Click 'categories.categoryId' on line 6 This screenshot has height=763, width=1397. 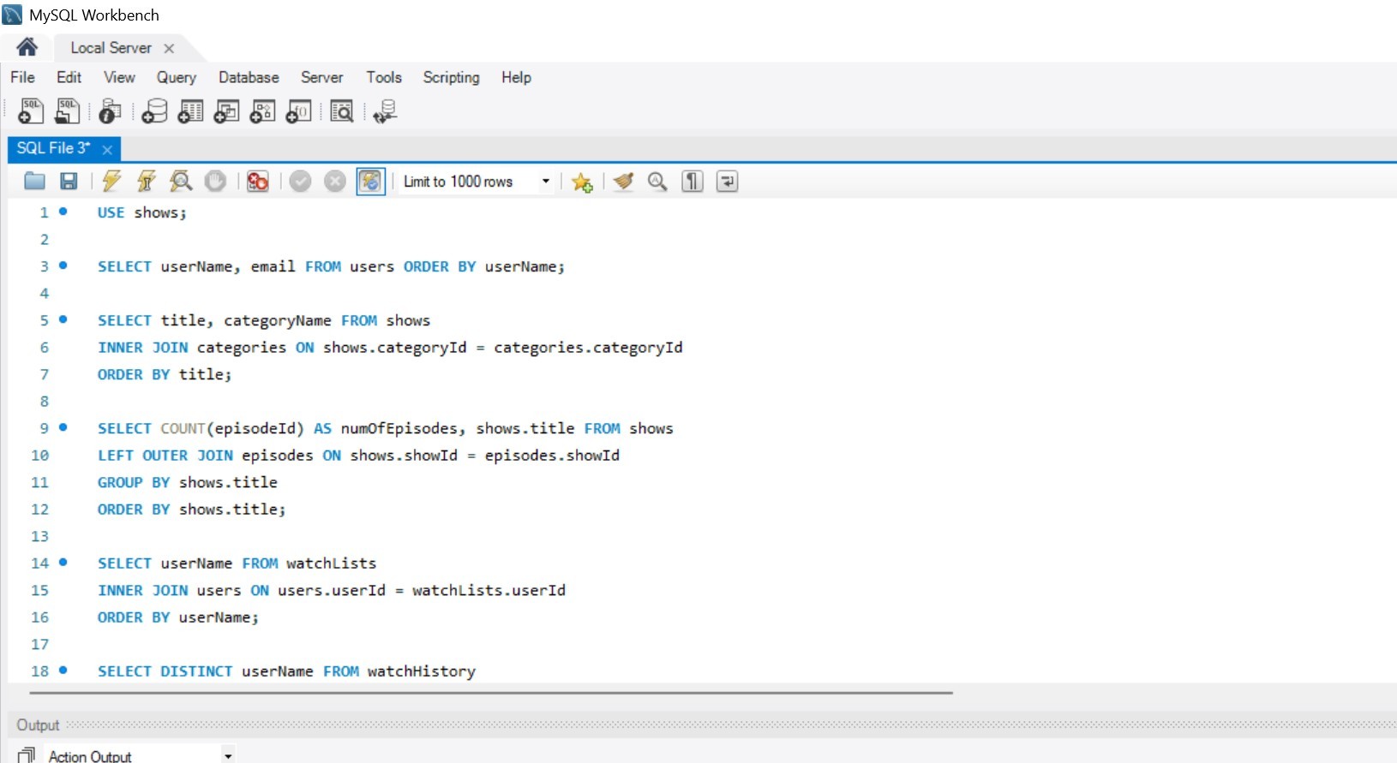point(588,348)
